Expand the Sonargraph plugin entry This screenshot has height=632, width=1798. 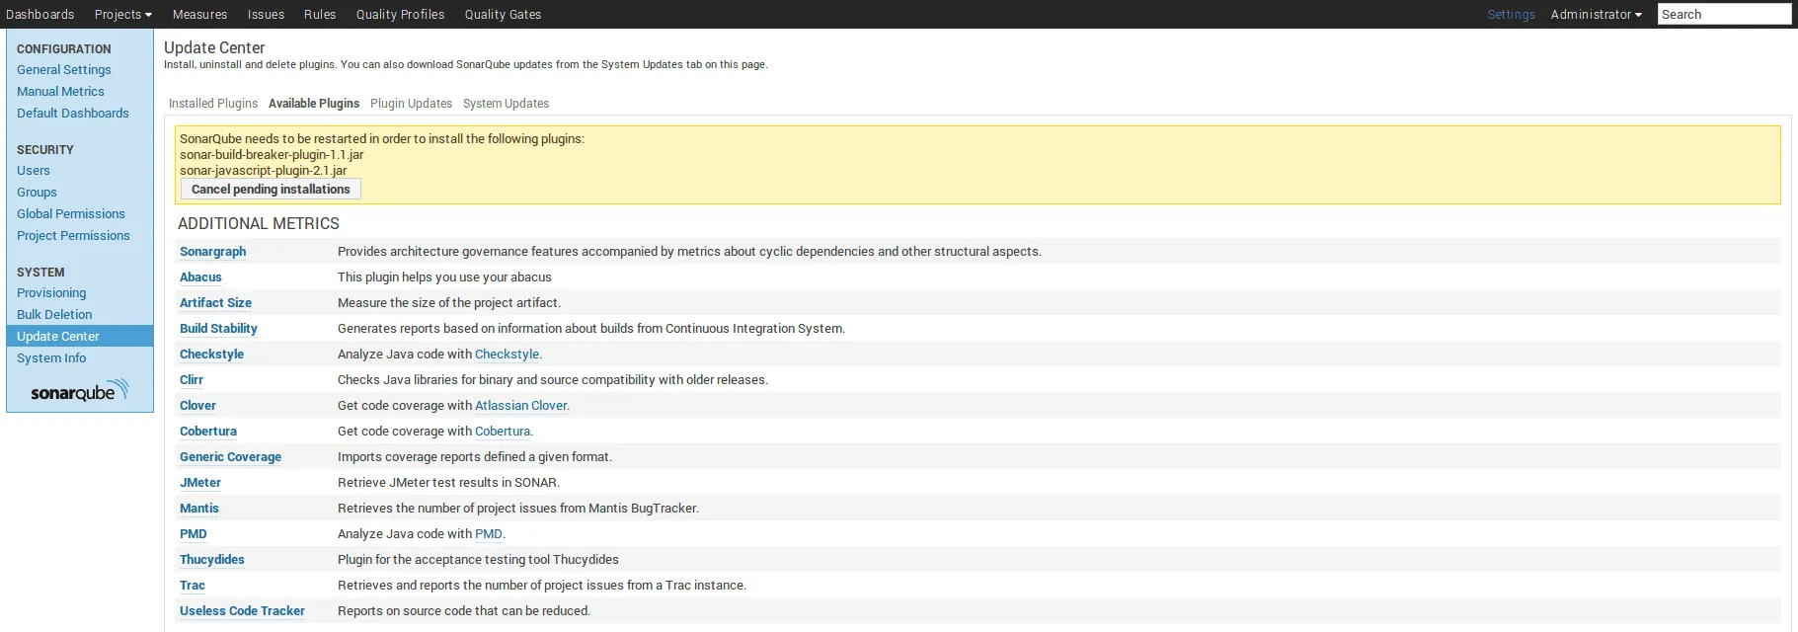click(212, 252)
